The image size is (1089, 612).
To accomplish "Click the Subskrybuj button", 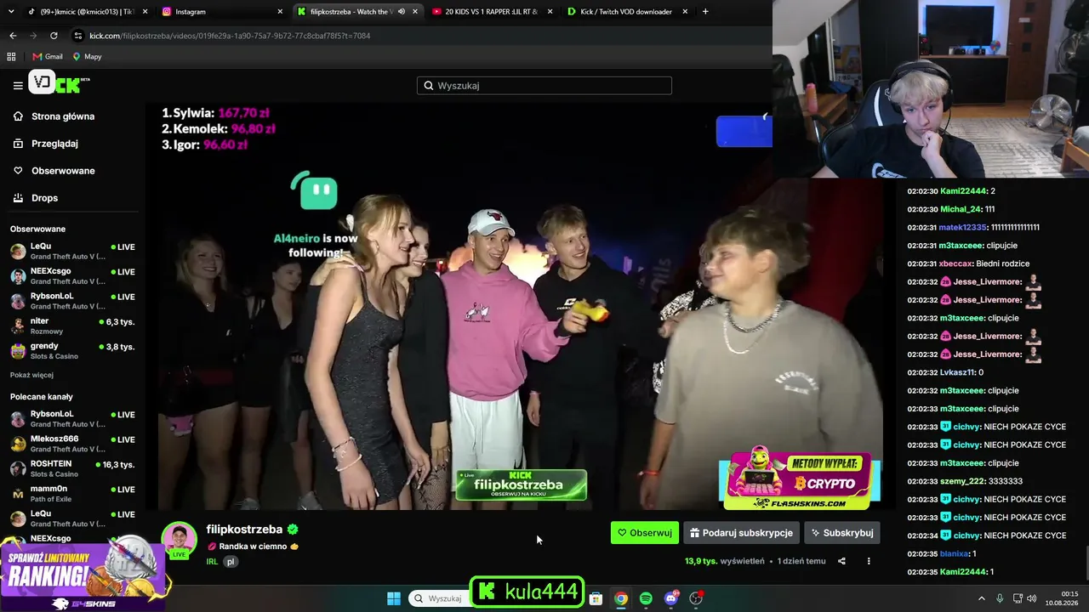I will [x=842, y=533].
